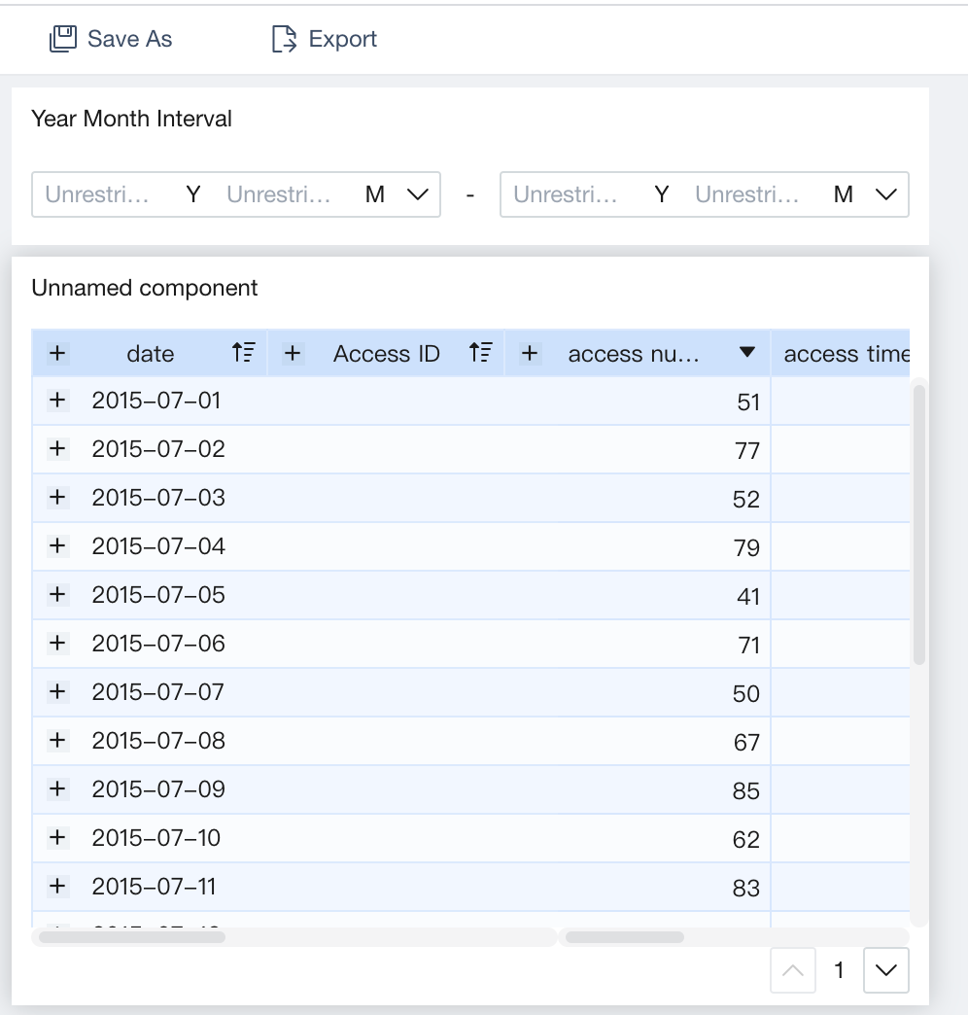
Task: Click access number value 83
Action: pyautogui.click(x=746, y=889)
